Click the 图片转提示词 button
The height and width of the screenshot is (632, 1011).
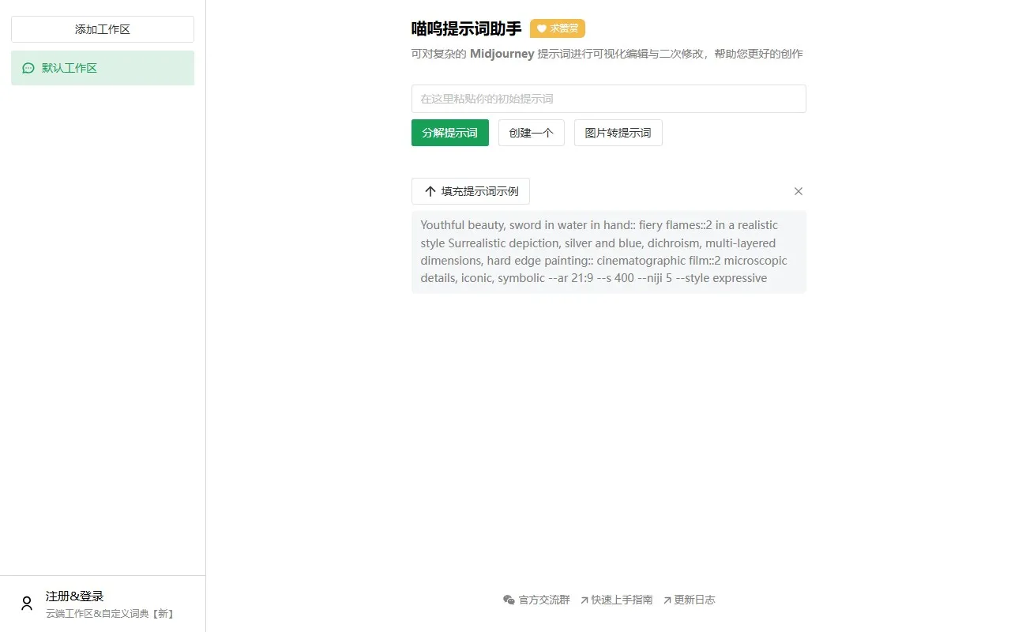[618, 133]
